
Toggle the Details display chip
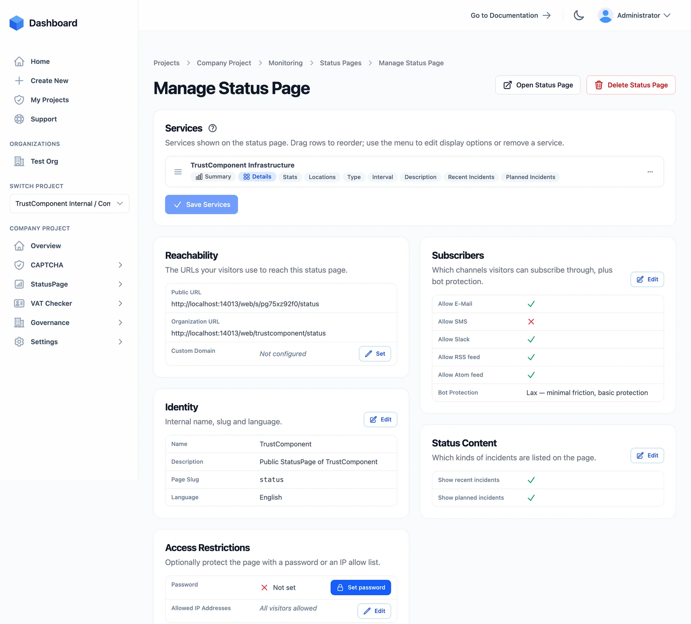(x=257, y=177)
